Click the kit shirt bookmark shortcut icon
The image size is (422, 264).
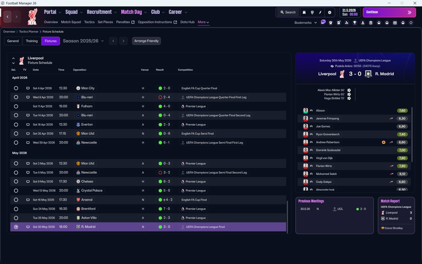(x=331, y=23)
